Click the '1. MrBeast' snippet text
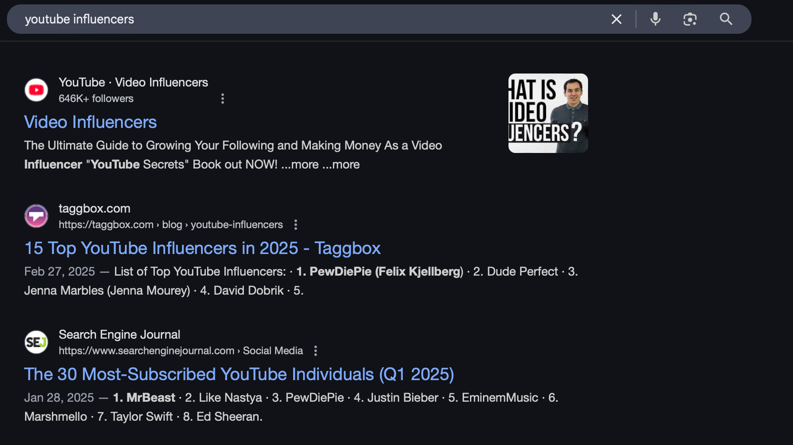The height and width of the screenshot is (445, 793). [144, 398]
